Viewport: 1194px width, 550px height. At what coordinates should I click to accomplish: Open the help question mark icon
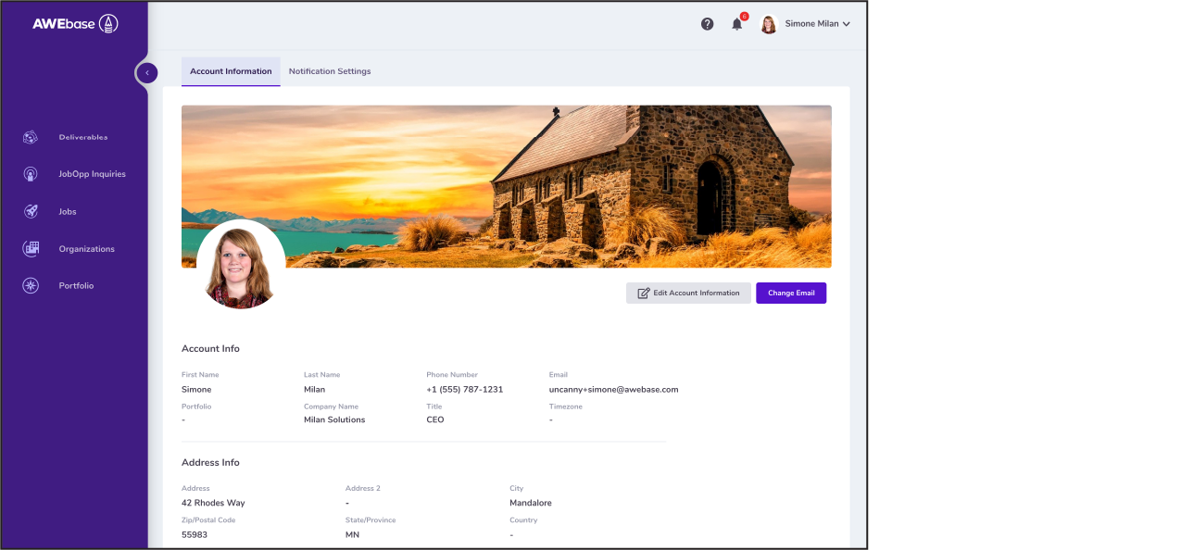click(x=707, y=24)
